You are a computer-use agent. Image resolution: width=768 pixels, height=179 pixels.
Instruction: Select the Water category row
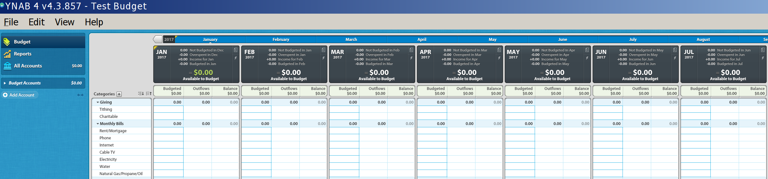pyautogui.click(x=122, y=167)
